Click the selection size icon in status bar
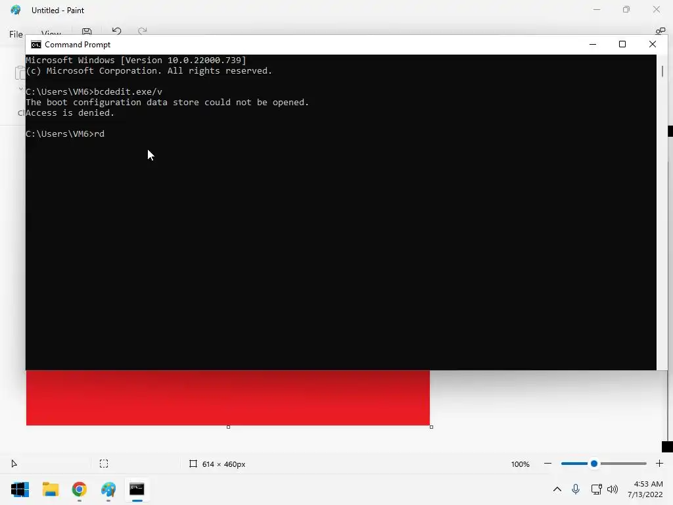 [104, 464]
